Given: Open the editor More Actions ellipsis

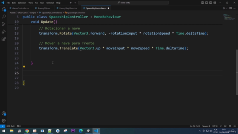Looking at the screenshot, I should (x=235, y=8).
